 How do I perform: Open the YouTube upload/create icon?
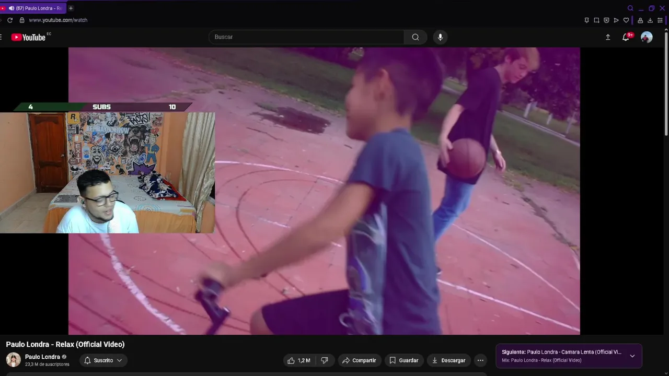608,37
